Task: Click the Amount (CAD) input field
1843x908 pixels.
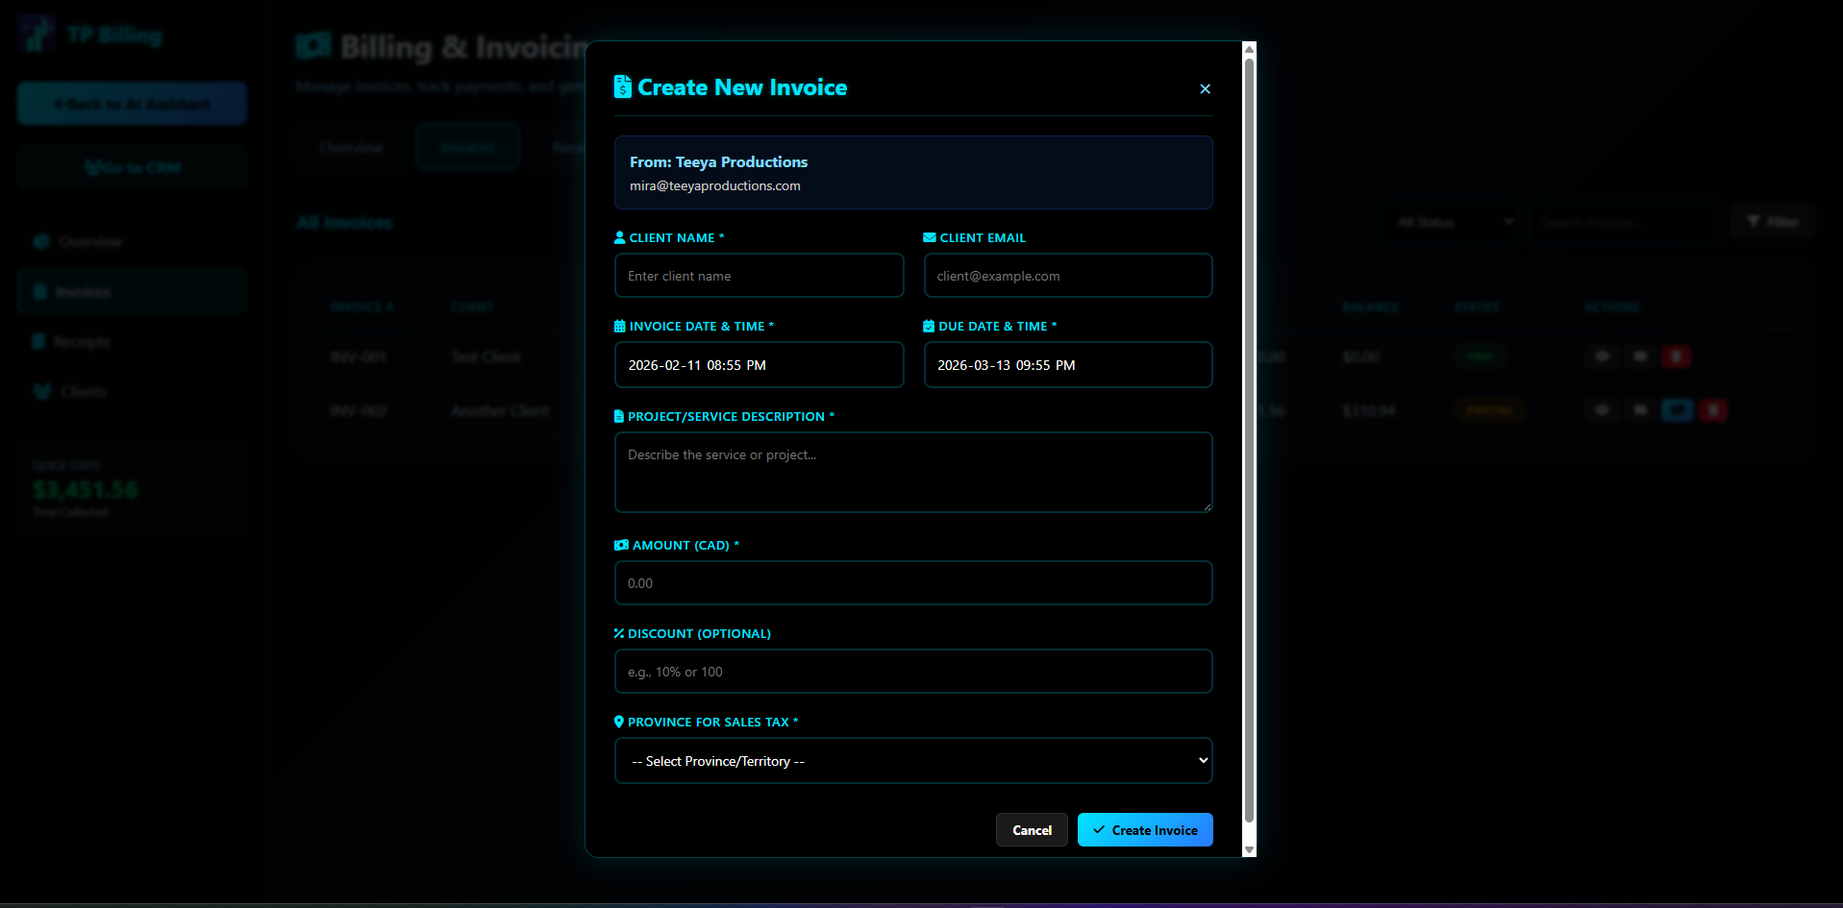Action: (x=912, y=582)
